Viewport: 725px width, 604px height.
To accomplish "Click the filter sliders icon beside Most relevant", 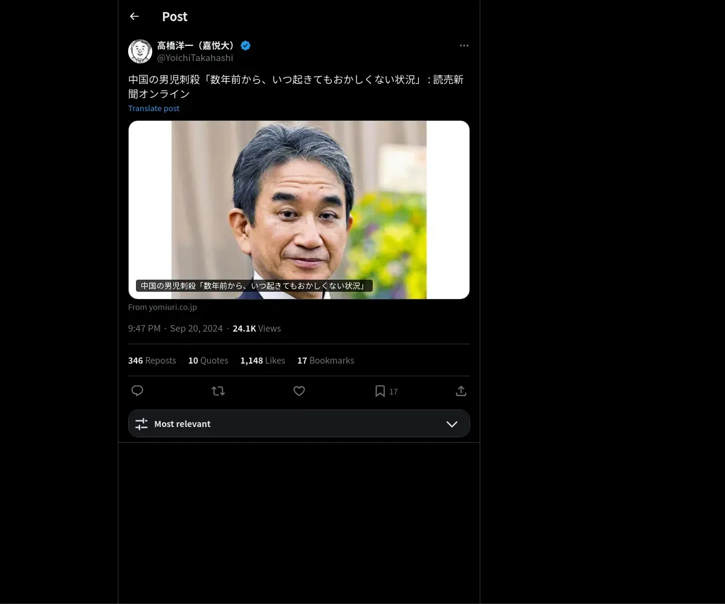I will (141, 424).
